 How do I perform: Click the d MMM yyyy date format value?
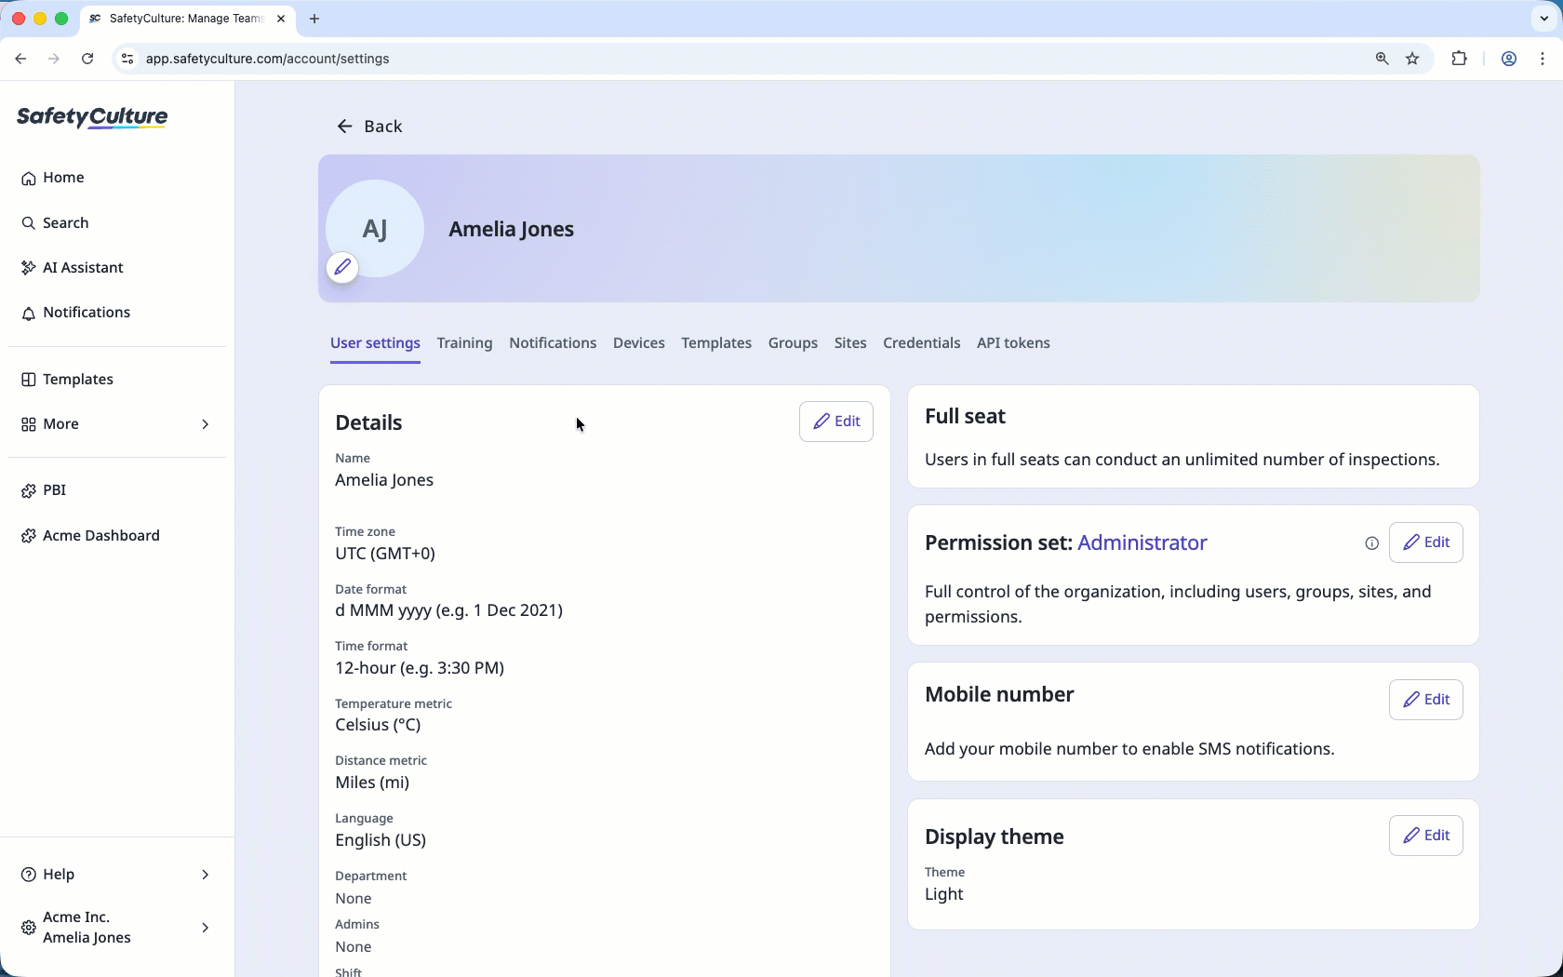click(x=448, y=610)
